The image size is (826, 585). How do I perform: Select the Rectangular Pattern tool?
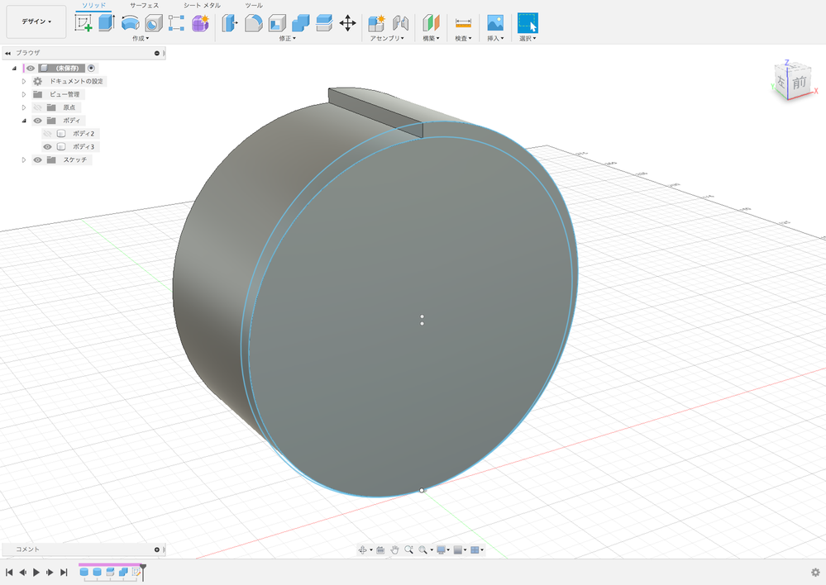176,23
